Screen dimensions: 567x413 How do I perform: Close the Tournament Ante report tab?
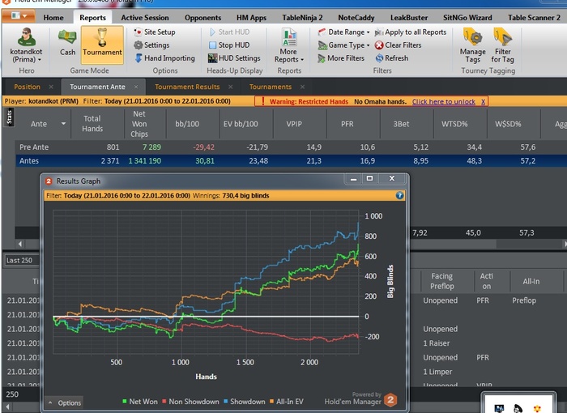click(x=136, y=87)
